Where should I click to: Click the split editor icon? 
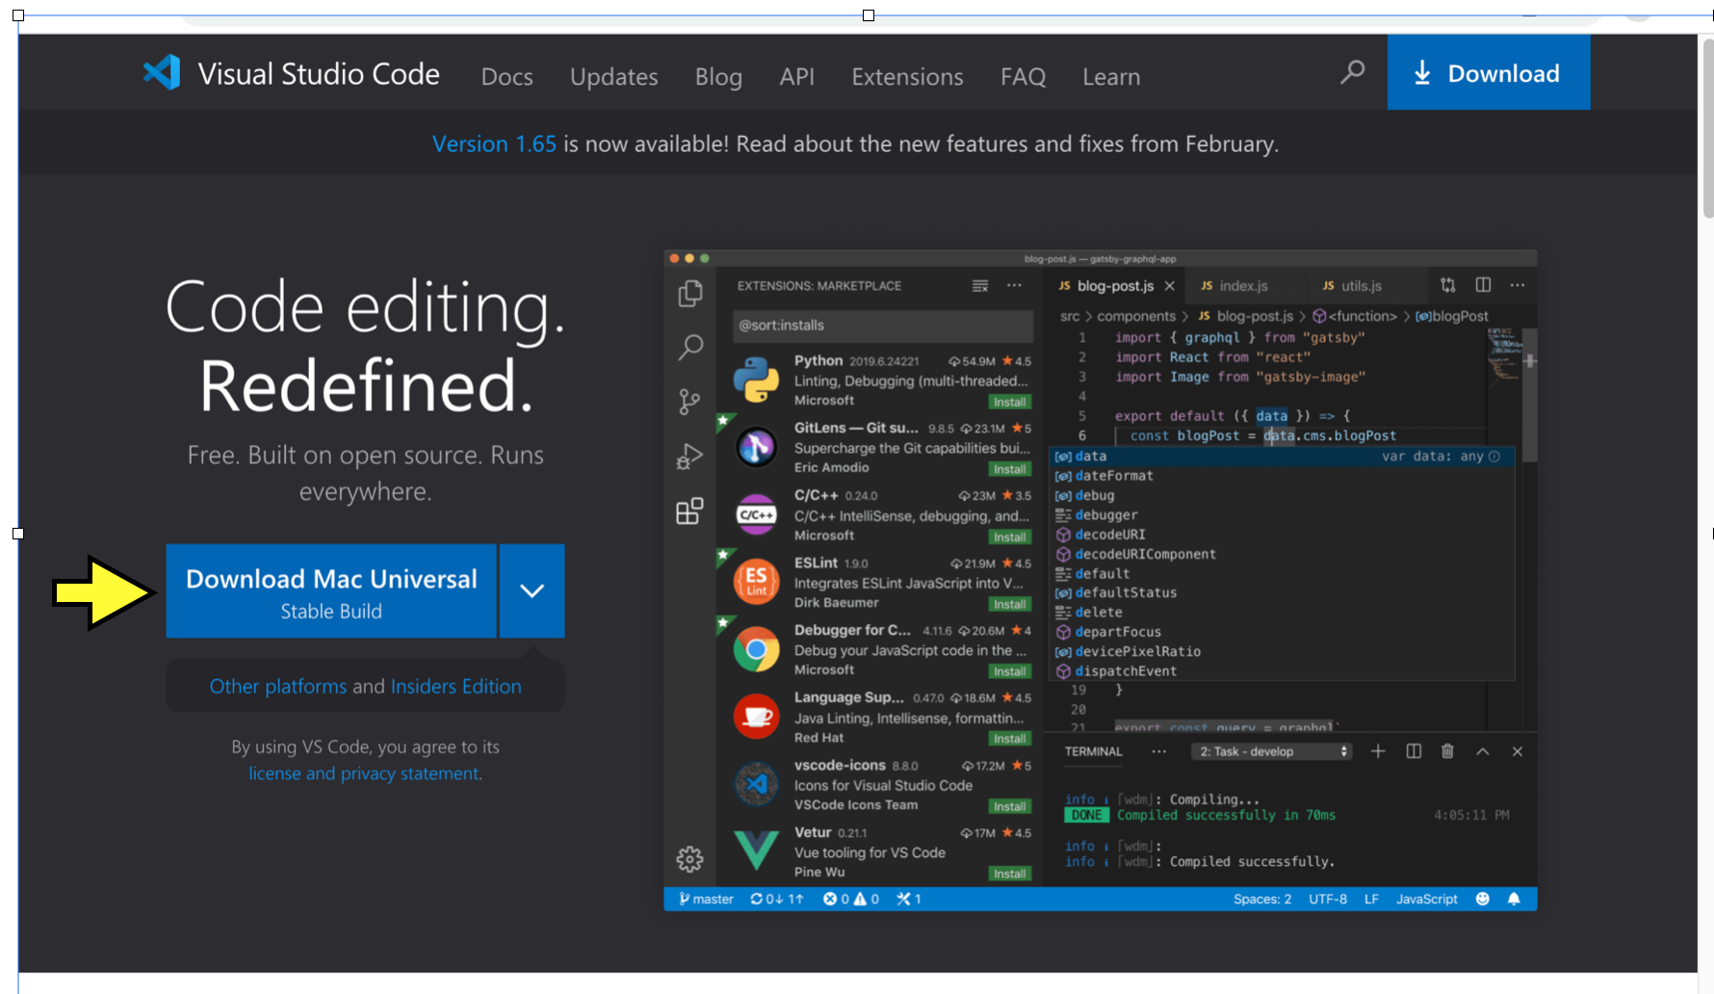1483,285
